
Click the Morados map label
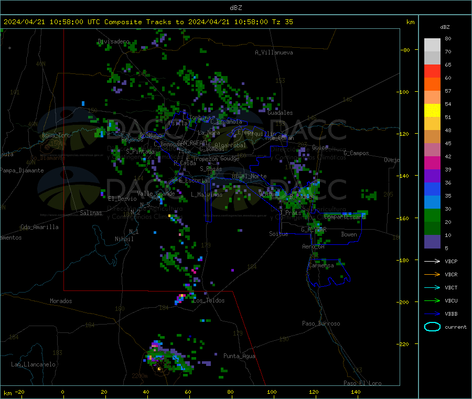tap(61, 301)
